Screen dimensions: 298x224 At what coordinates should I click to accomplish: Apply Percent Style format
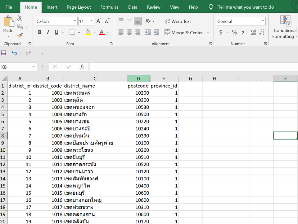click(x=235, y=32)
